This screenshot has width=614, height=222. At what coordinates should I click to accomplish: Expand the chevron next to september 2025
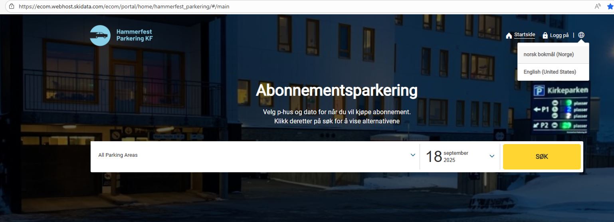point(492,156)
